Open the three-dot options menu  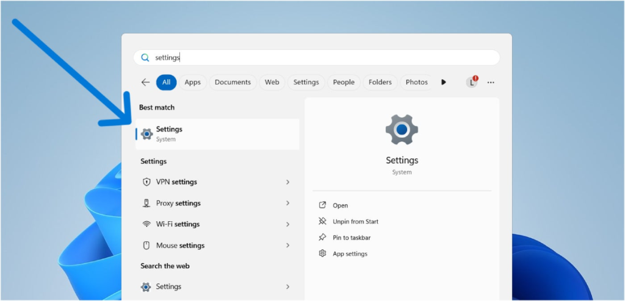[x=491, y=82]
